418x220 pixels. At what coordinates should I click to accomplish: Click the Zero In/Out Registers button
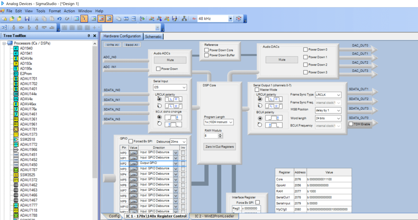point(219,147)
